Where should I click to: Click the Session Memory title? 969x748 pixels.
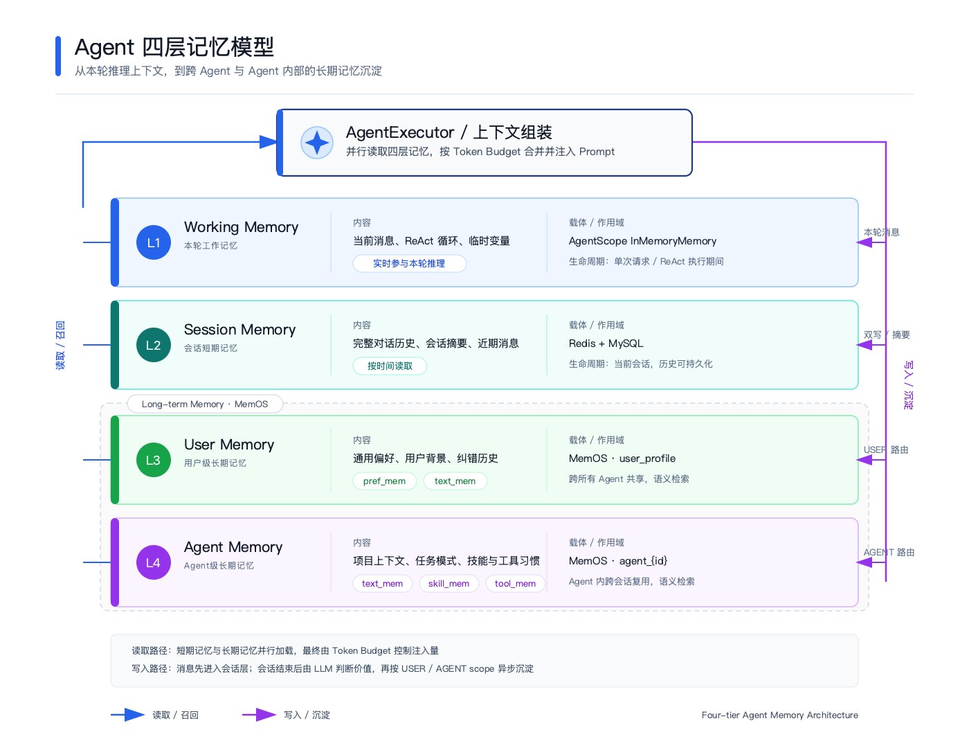coord(239,330)
